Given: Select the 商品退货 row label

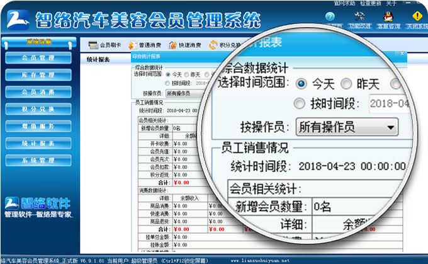Looking at the screenshot, I should (x=160, y=221).
